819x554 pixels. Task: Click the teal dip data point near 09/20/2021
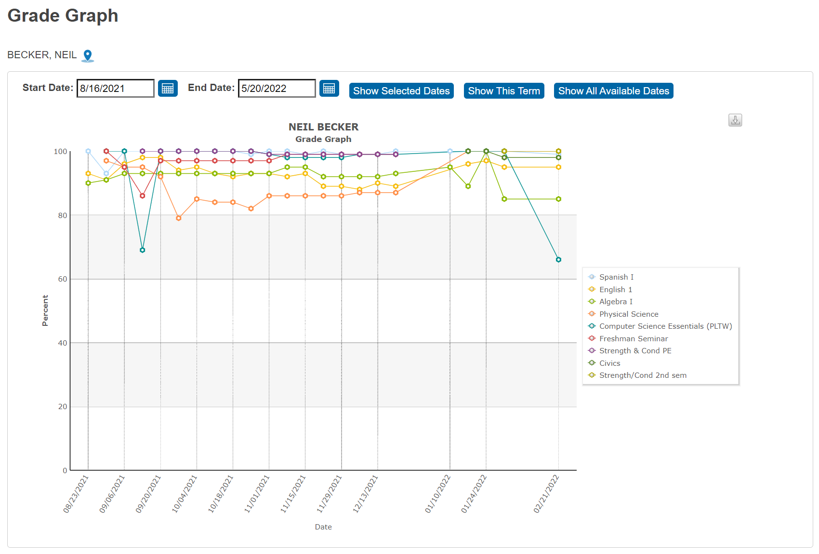(143, 250)
